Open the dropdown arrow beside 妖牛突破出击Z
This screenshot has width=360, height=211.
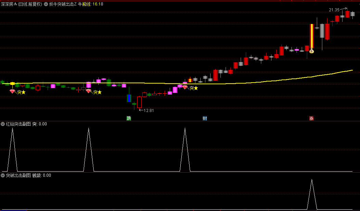click(x=46, y=4)
